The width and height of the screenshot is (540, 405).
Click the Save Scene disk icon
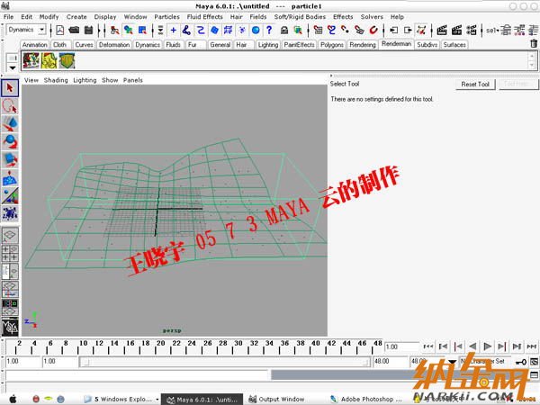(88, 31)
